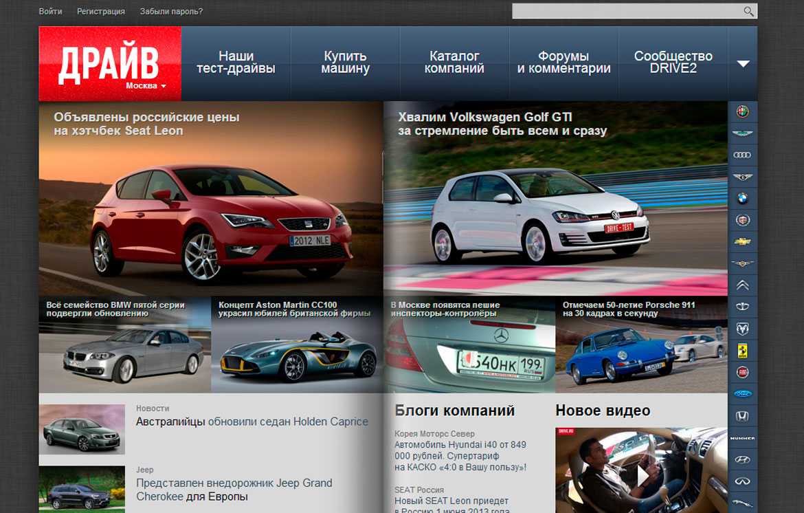Choose the red Fiat logo
This screenshot has height=513, width=804.
pyautogui.click(x=742, y=373)
